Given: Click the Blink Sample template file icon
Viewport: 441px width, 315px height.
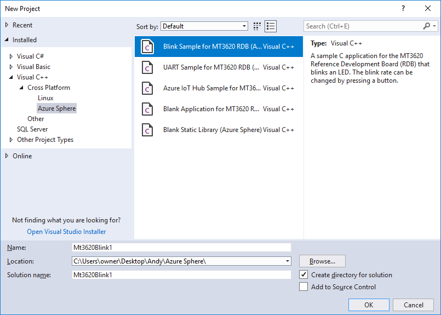Looking at the screenshot, I should [x=147, y=47].
